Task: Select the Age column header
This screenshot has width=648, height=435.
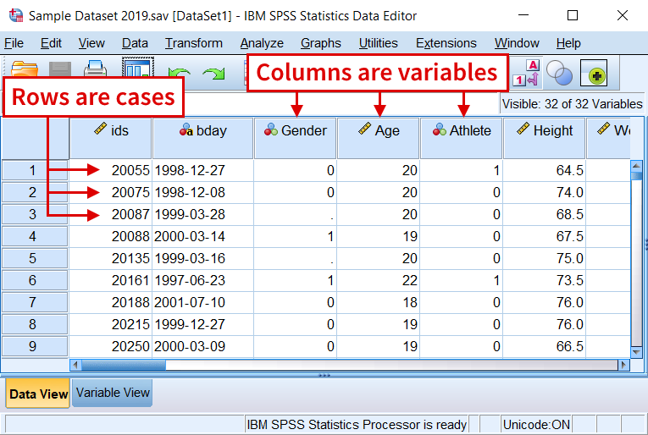Action: (379, 138)
